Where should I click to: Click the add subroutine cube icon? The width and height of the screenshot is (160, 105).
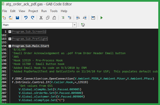click(x=83, y=25)
